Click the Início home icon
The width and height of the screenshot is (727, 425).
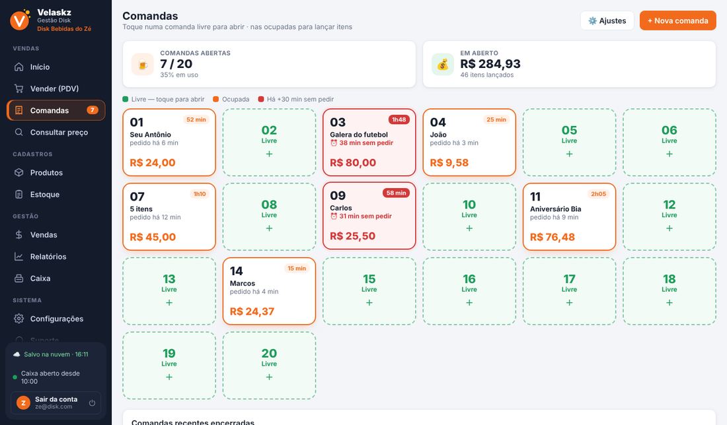(19, 67)
